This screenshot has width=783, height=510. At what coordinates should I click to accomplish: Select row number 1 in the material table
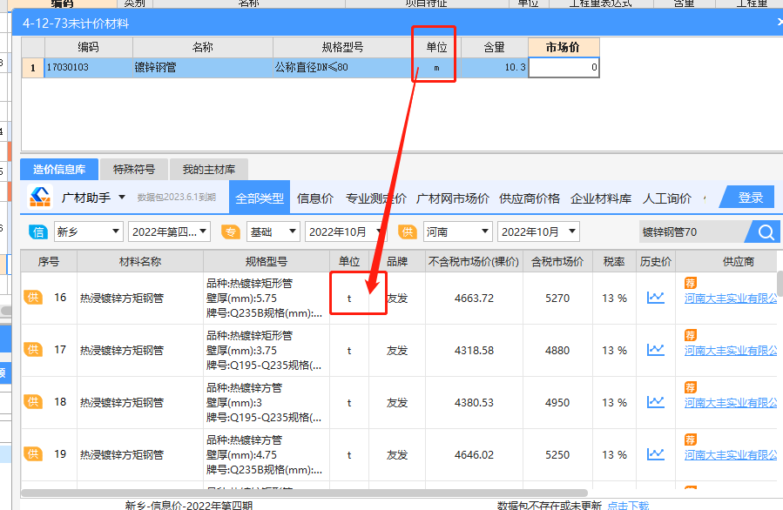[33, 68]
